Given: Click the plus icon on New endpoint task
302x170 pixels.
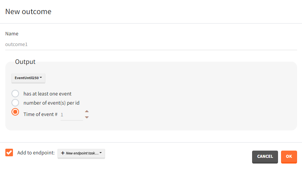Looking at the screenshot, I should 63,153.
